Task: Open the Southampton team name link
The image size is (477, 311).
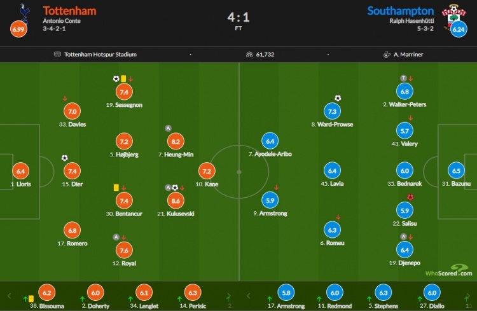Action: point(400,11)
